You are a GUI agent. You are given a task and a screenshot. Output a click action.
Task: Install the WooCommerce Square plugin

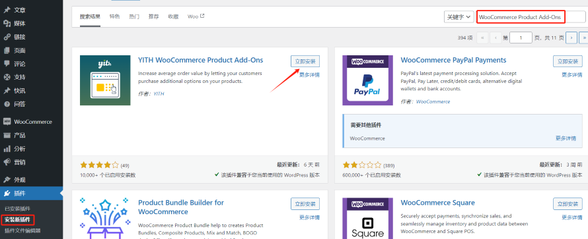[x=568, y=204]
